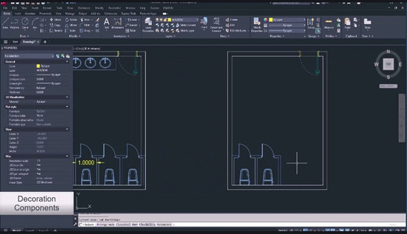Click the yellow Color swatch in Properties
Viewport: 407px width, 234px height.
point(38,66)
